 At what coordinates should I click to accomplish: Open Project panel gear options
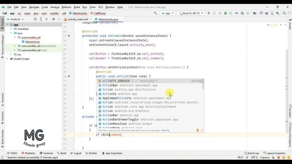click(53, 19)
